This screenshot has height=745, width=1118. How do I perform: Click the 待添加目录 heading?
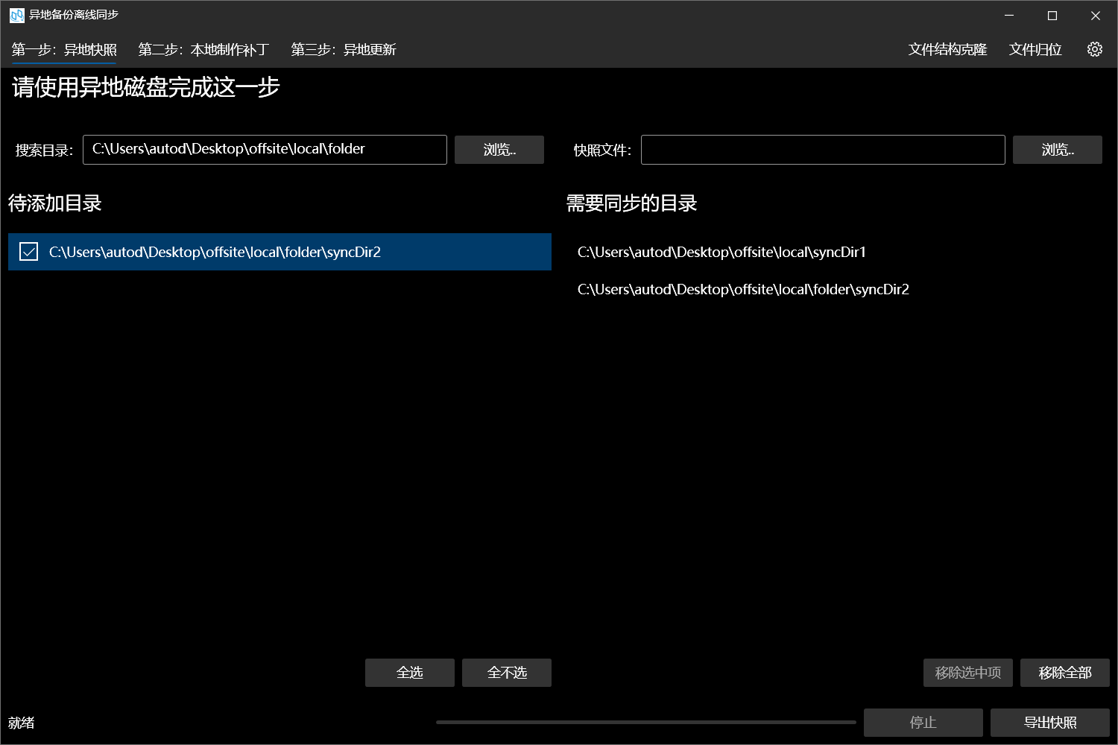pos(55,203)
